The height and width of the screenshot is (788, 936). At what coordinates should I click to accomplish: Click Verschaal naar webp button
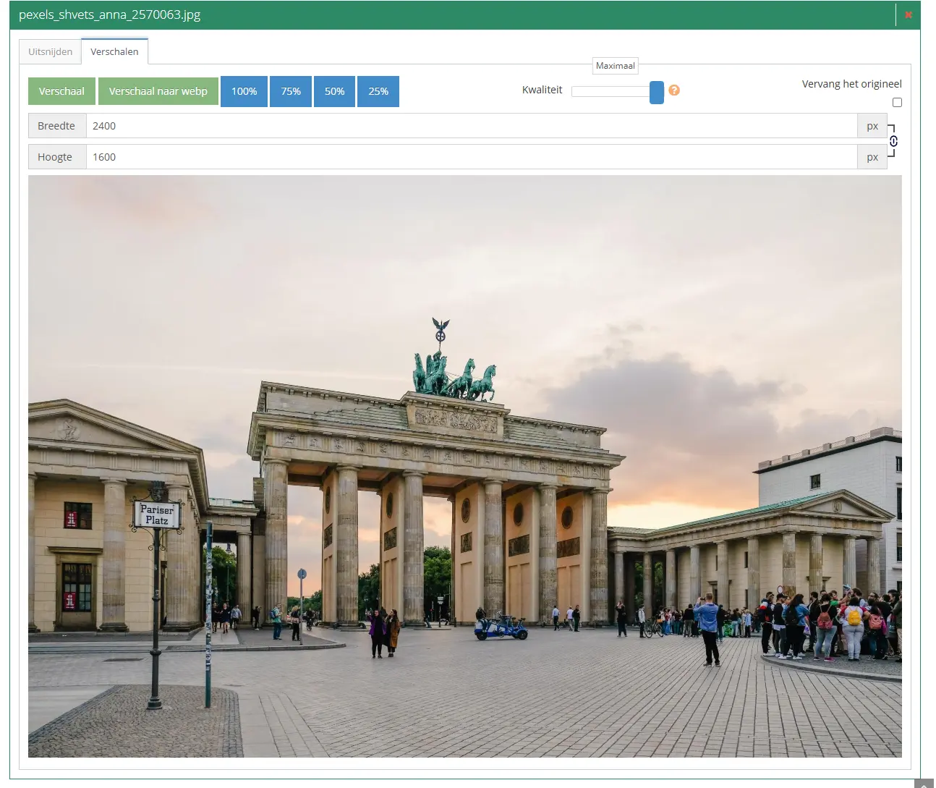pos(158,91)
